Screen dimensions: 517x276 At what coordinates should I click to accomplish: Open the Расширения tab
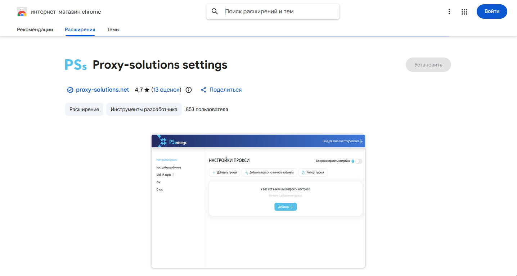(x=80, y=29)
